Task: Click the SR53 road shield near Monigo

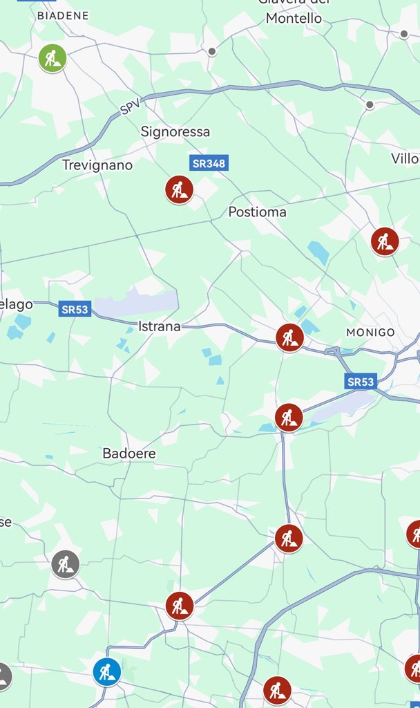Action: (361, 382)
